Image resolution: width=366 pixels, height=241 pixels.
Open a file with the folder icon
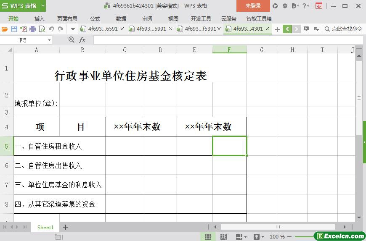tap(5, 29)
